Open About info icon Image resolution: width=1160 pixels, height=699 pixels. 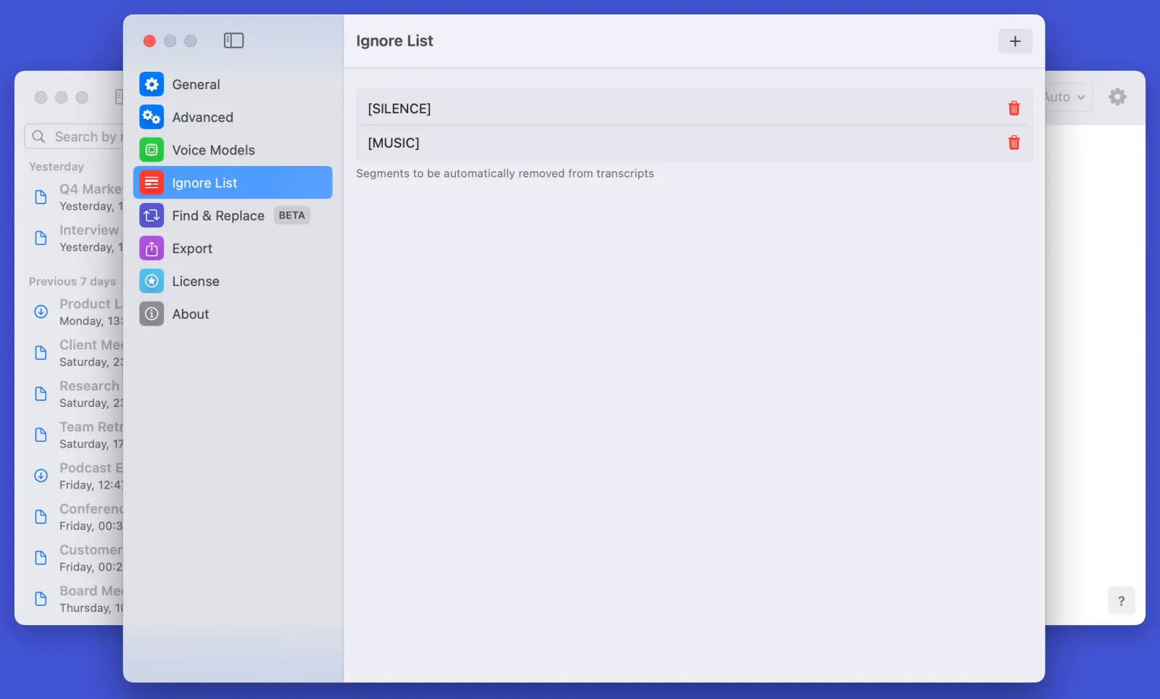pos(152,314)
